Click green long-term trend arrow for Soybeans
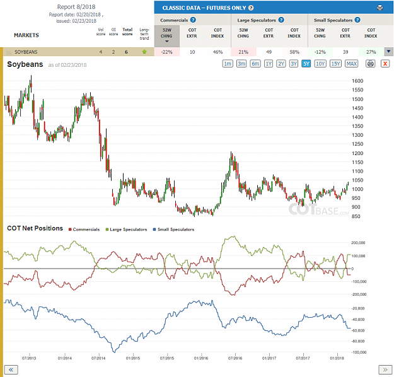This screenshot has width=394, height=377. pyautogui.click(x=144, y=52)
